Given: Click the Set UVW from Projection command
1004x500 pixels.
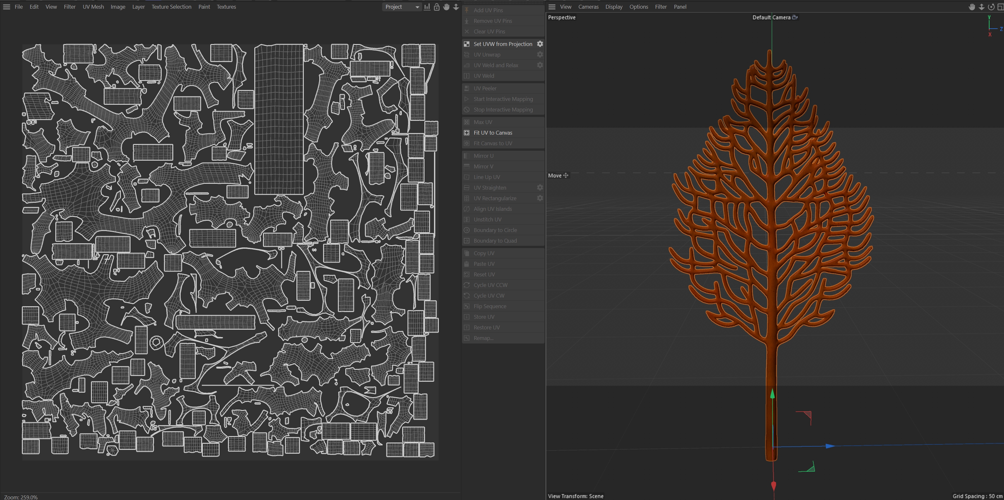Looking at the screenshot, I should pyautogui.click(x=502, y=44).
